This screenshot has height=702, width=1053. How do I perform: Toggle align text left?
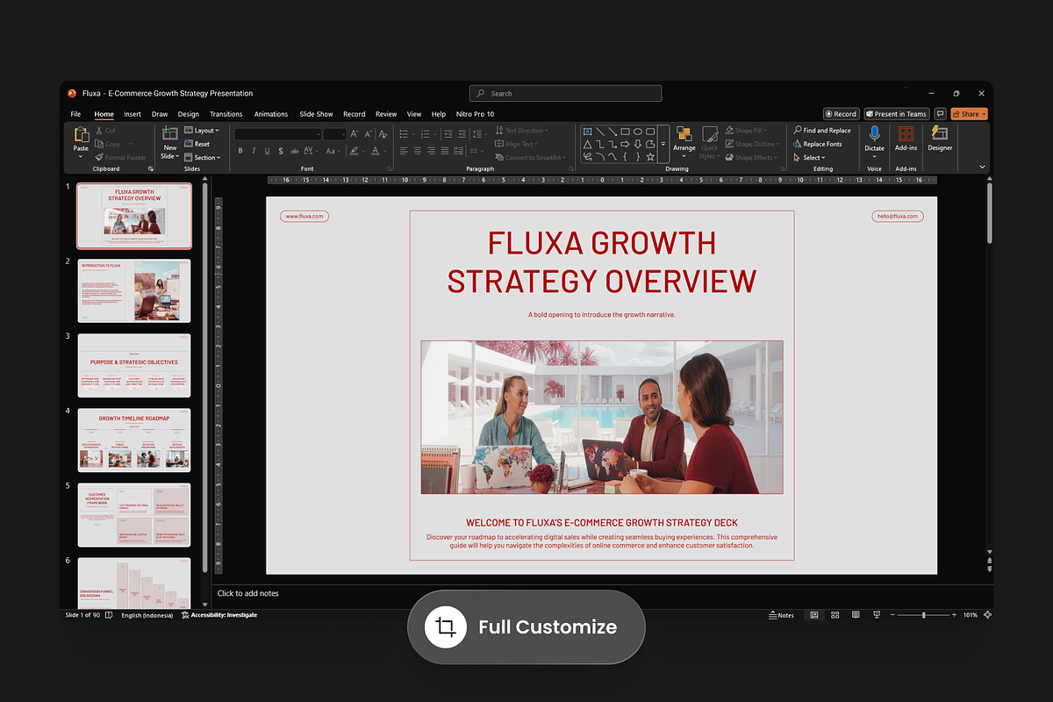(404, 151)
